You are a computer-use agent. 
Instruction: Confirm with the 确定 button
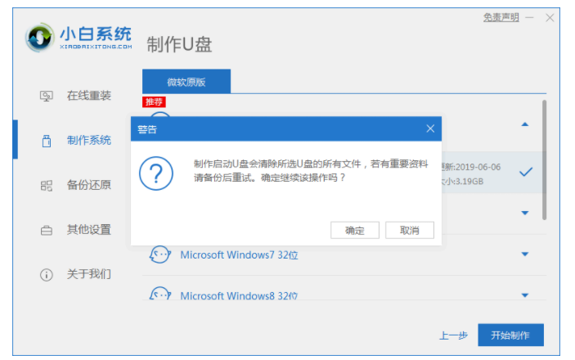coord(355,230)
